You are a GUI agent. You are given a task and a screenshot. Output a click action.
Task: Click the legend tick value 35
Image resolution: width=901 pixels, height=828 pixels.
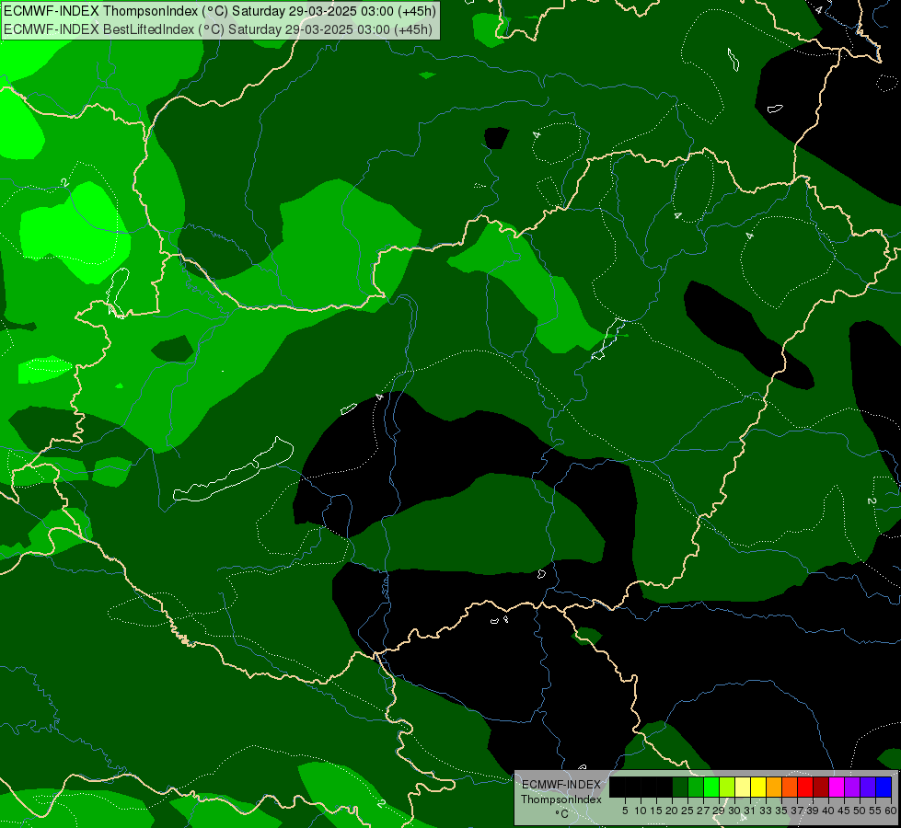coord(781,811)
